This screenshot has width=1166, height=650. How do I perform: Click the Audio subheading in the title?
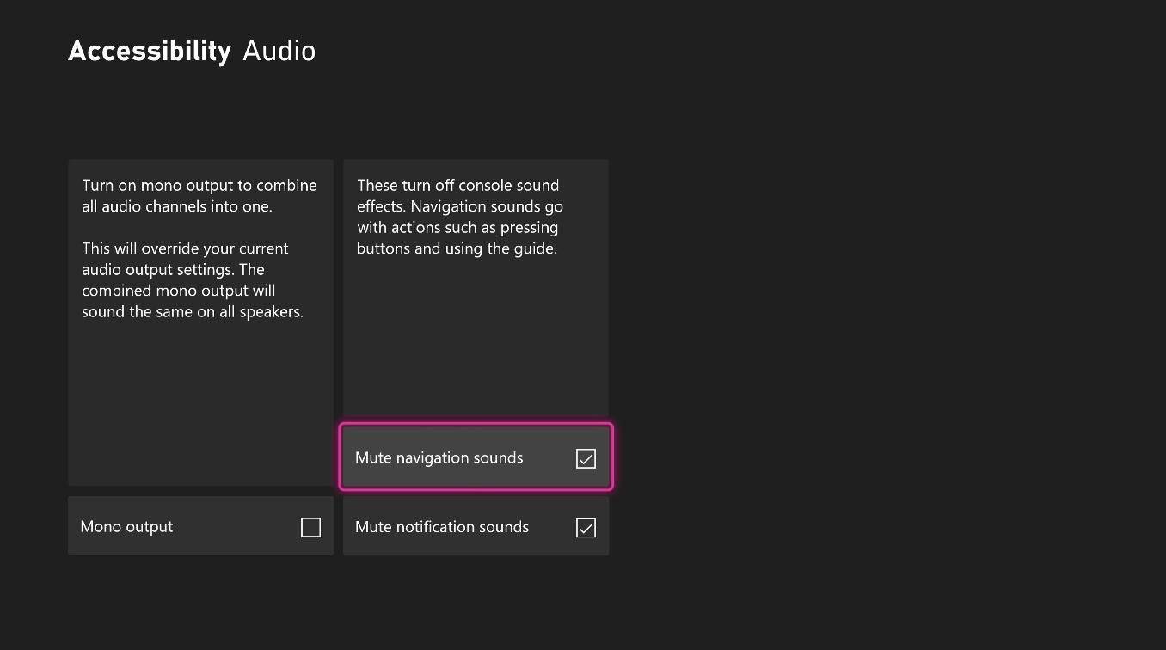279,51
